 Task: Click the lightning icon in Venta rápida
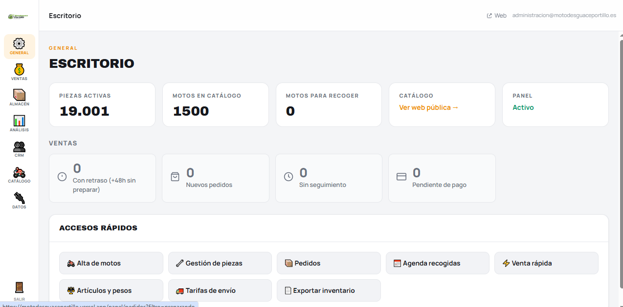[506, 263]
